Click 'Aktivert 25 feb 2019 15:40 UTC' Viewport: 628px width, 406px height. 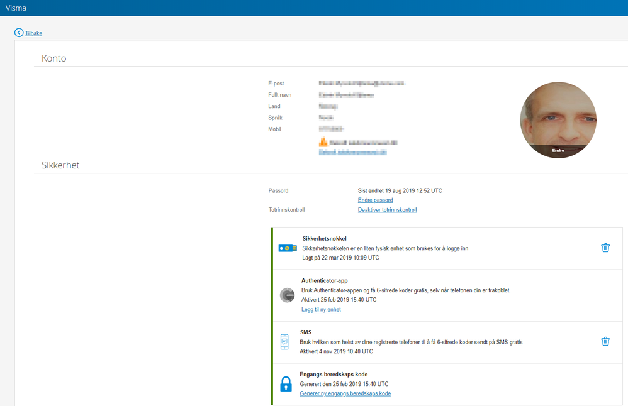coord(339,300)
